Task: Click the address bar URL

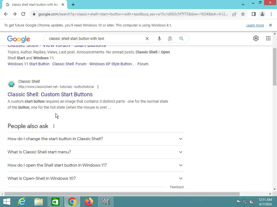Action: (x=133, y=14)
